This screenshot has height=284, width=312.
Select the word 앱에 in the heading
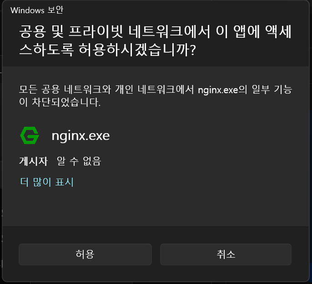coord(247,31)
